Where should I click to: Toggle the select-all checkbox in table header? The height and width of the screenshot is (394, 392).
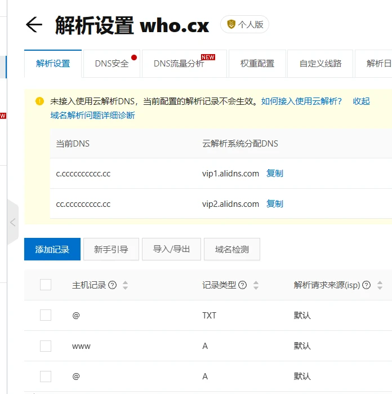(x=46, y=285)
